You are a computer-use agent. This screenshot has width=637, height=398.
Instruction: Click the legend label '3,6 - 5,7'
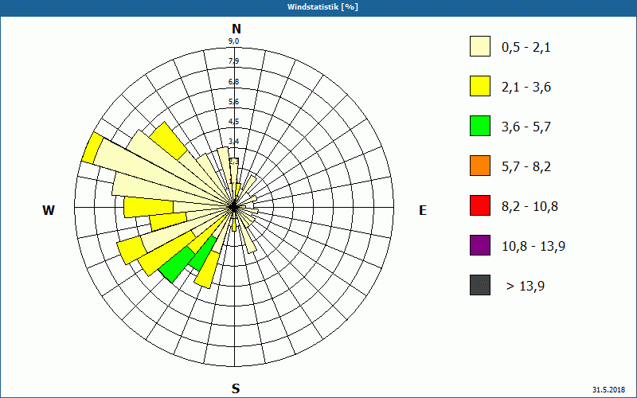tap(526, 127)
